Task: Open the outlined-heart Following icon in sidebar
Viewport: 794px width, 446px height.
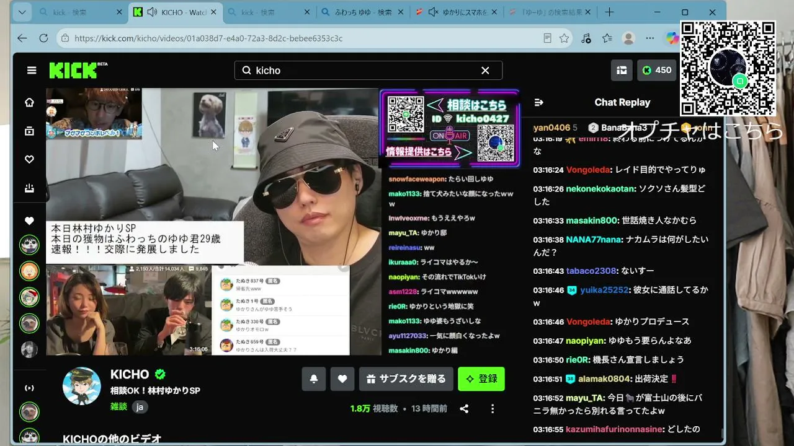Action: [x=29, y=159]
